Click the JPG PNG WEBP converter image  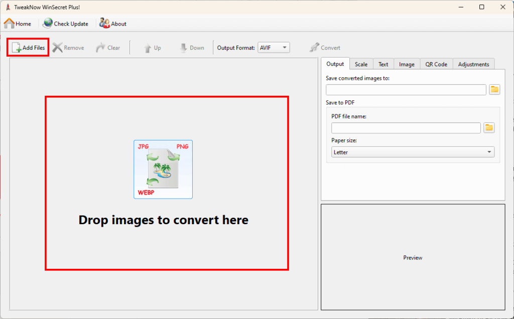pyautogui.click(x=163, y=170)
